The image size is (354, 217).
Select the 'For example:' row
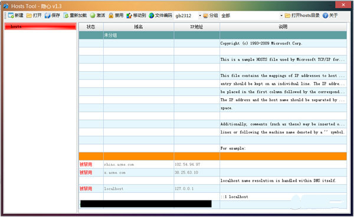tap(212, 148)
